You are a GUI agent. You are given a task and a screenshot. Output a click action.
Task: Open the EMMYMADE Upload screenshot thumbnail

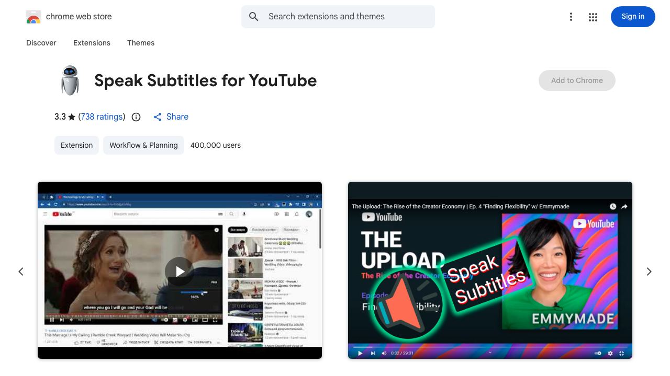click(x=490, y=271)
